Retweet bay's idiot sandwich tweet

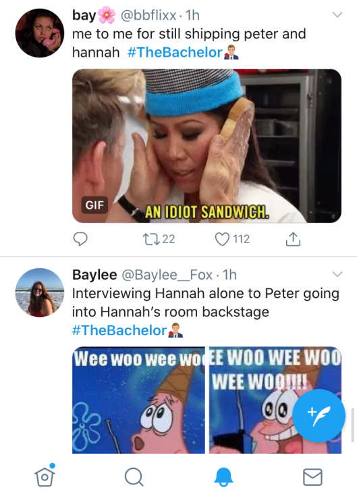pyautogui.click(x=152, y=239)
